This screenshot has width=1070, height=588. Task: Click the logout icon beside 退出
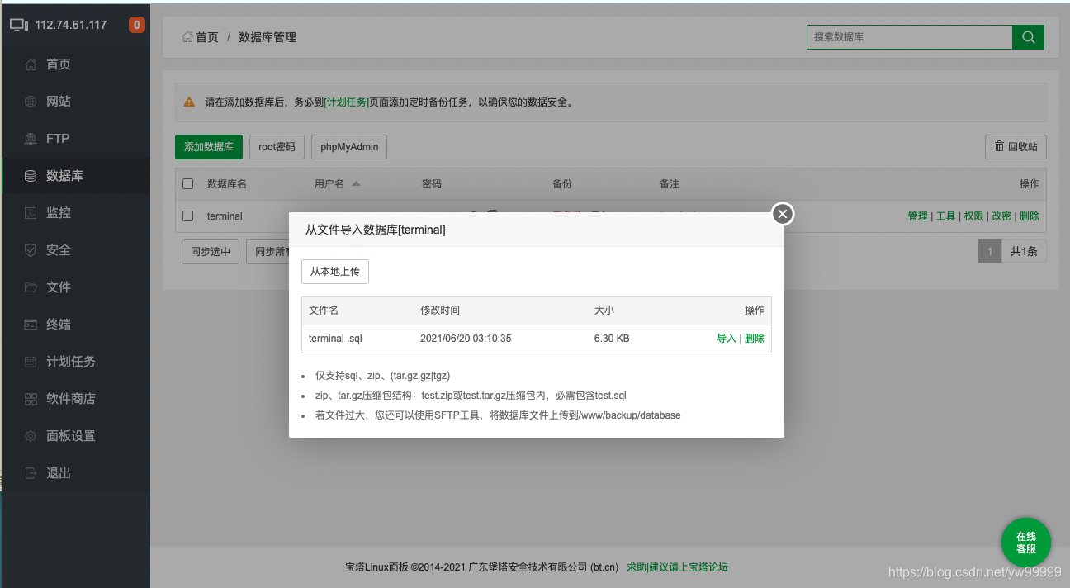coord(31,473)
